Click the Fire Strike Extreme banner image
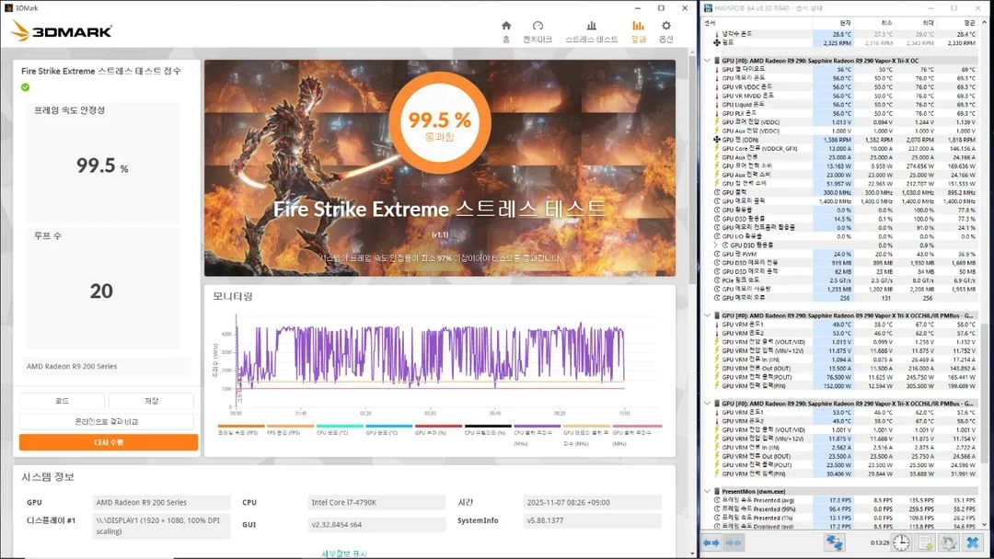Screen dimensions: 994x559 439,167
